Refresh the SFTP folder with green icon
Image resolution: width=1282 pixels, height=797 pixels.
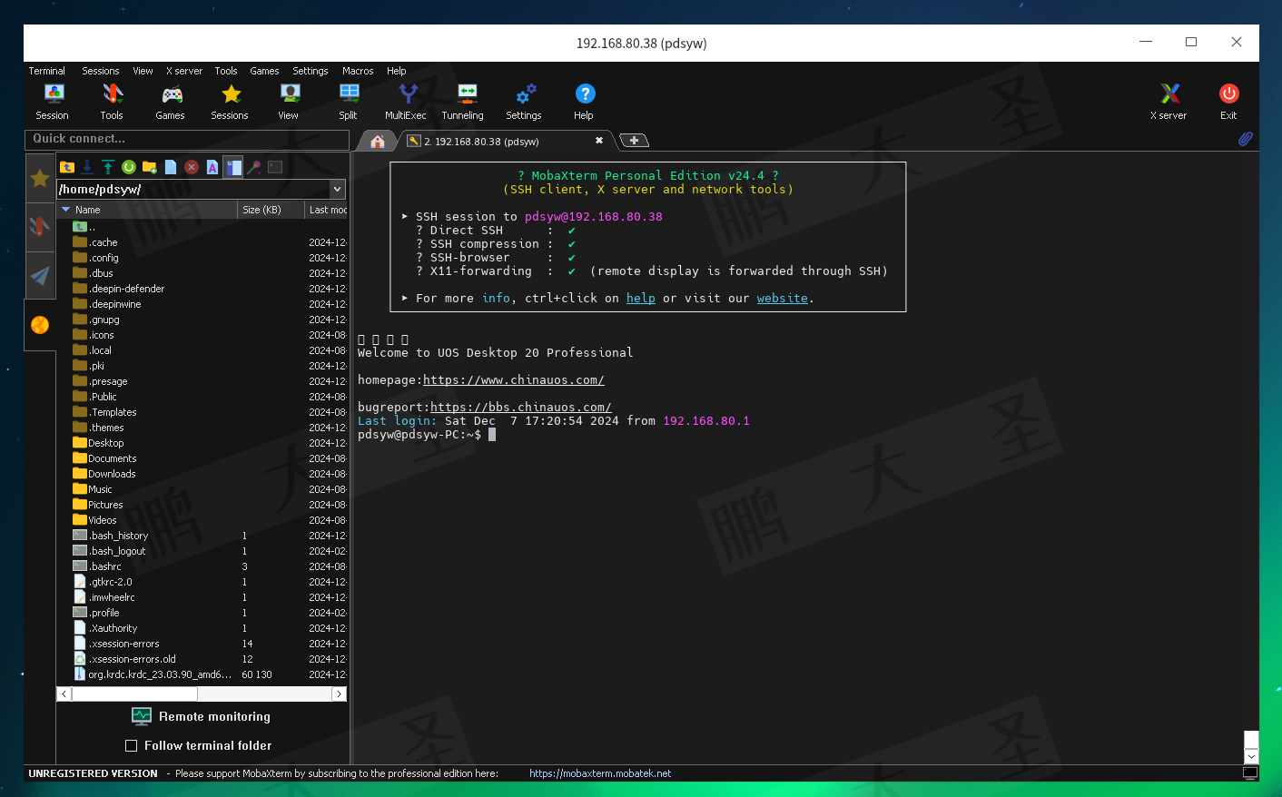coord(128,167)
